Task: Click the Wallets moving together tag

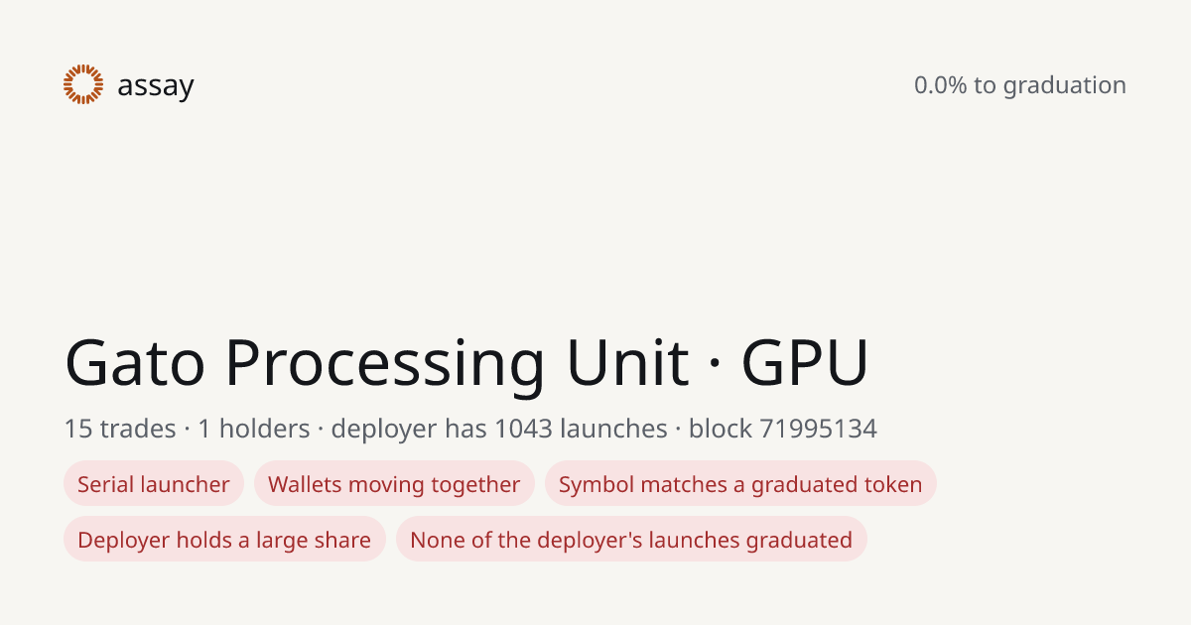Action: pos(394,484)
